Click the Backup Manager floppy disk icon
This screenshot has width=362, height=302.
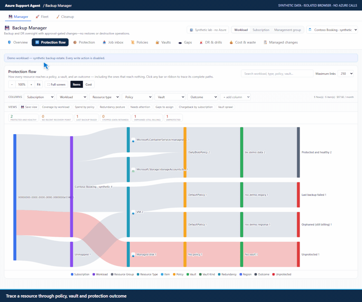7,28
